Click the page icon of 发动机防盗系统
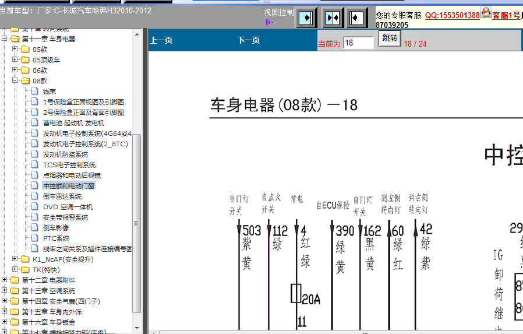Image resolution: width=523 pixels, height=334 pixels. [x=35, y=154]
